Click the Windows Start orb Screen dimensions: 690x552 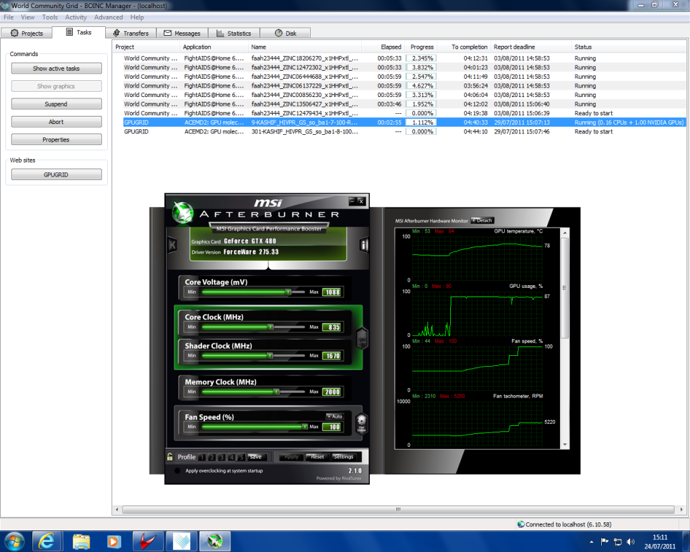tap(14, 541)
